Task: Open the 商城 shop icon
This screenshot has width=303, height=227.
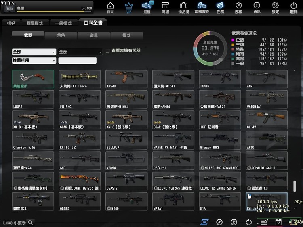Action: click(x=165, y=8)
